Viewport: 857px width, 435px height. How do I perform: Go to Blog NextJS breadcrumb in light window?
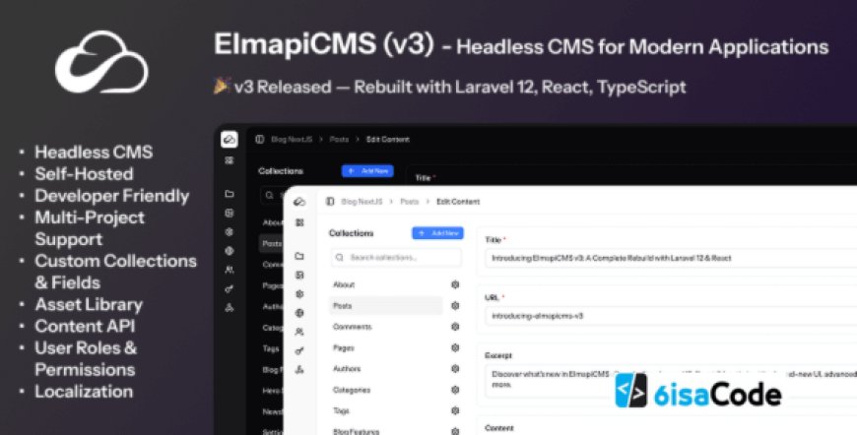(x=361, y=202)
